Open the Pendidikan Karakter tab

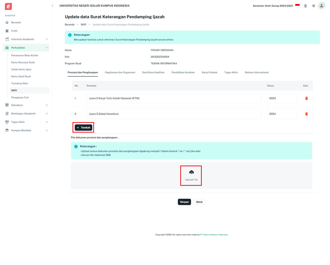pyautogui.click(x=183, y=72)
